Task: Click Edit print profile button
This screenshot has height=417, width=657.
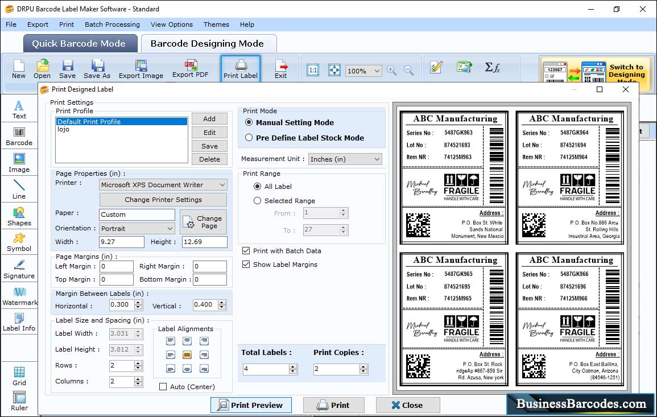Action: 209,133
